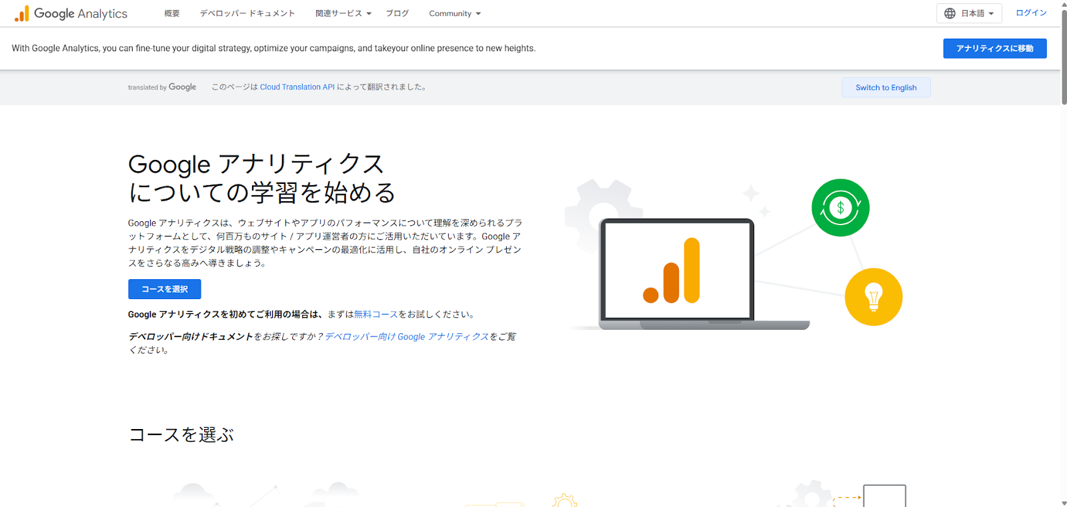Viewport: 1067px width, 507px height.
Task: Expand the Community dropdown menu
Action: [455, 13]
